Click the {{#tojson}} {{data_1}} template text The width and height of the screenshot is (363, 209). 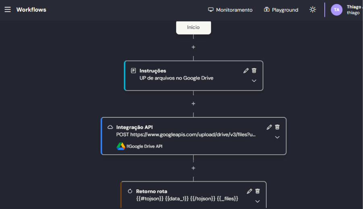coord(187,199)
